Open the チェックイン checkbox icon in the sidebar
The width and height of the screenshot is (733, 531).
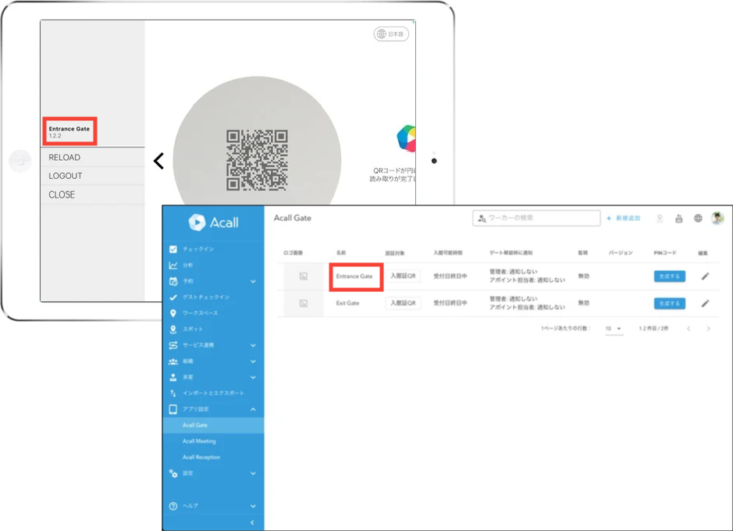tap(173, 249)
